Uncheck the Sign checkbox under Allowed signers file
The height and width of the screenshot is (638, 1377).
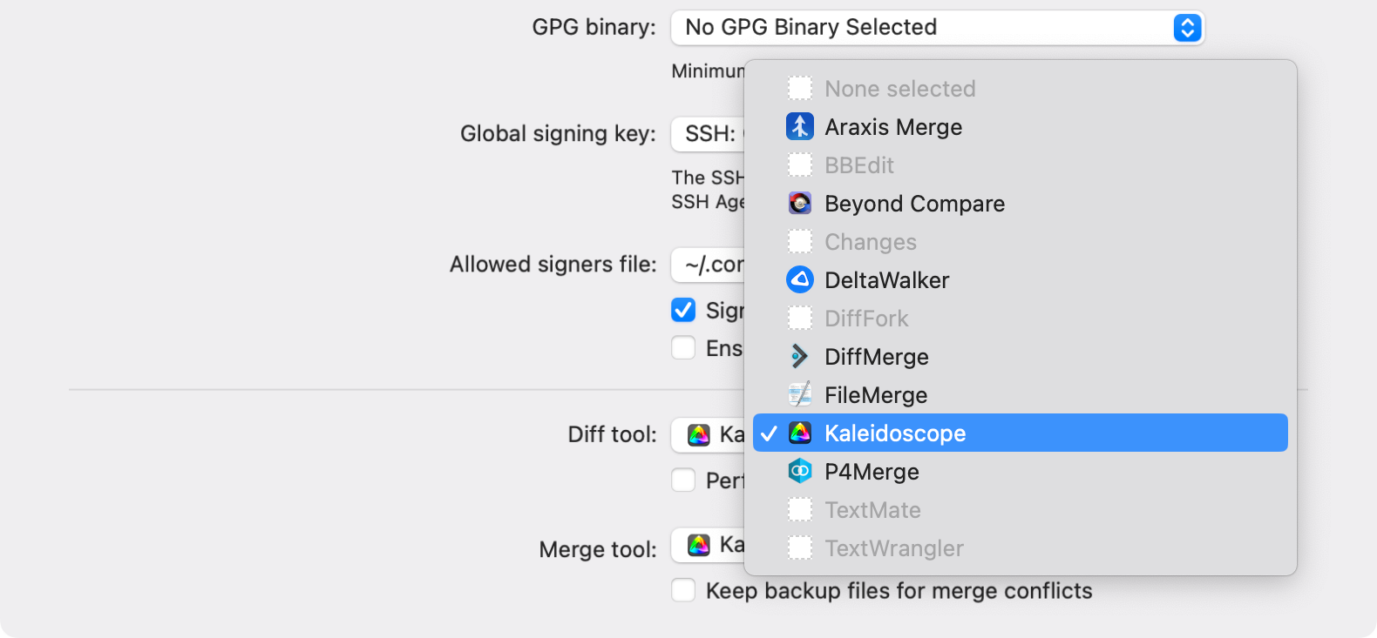683,309
